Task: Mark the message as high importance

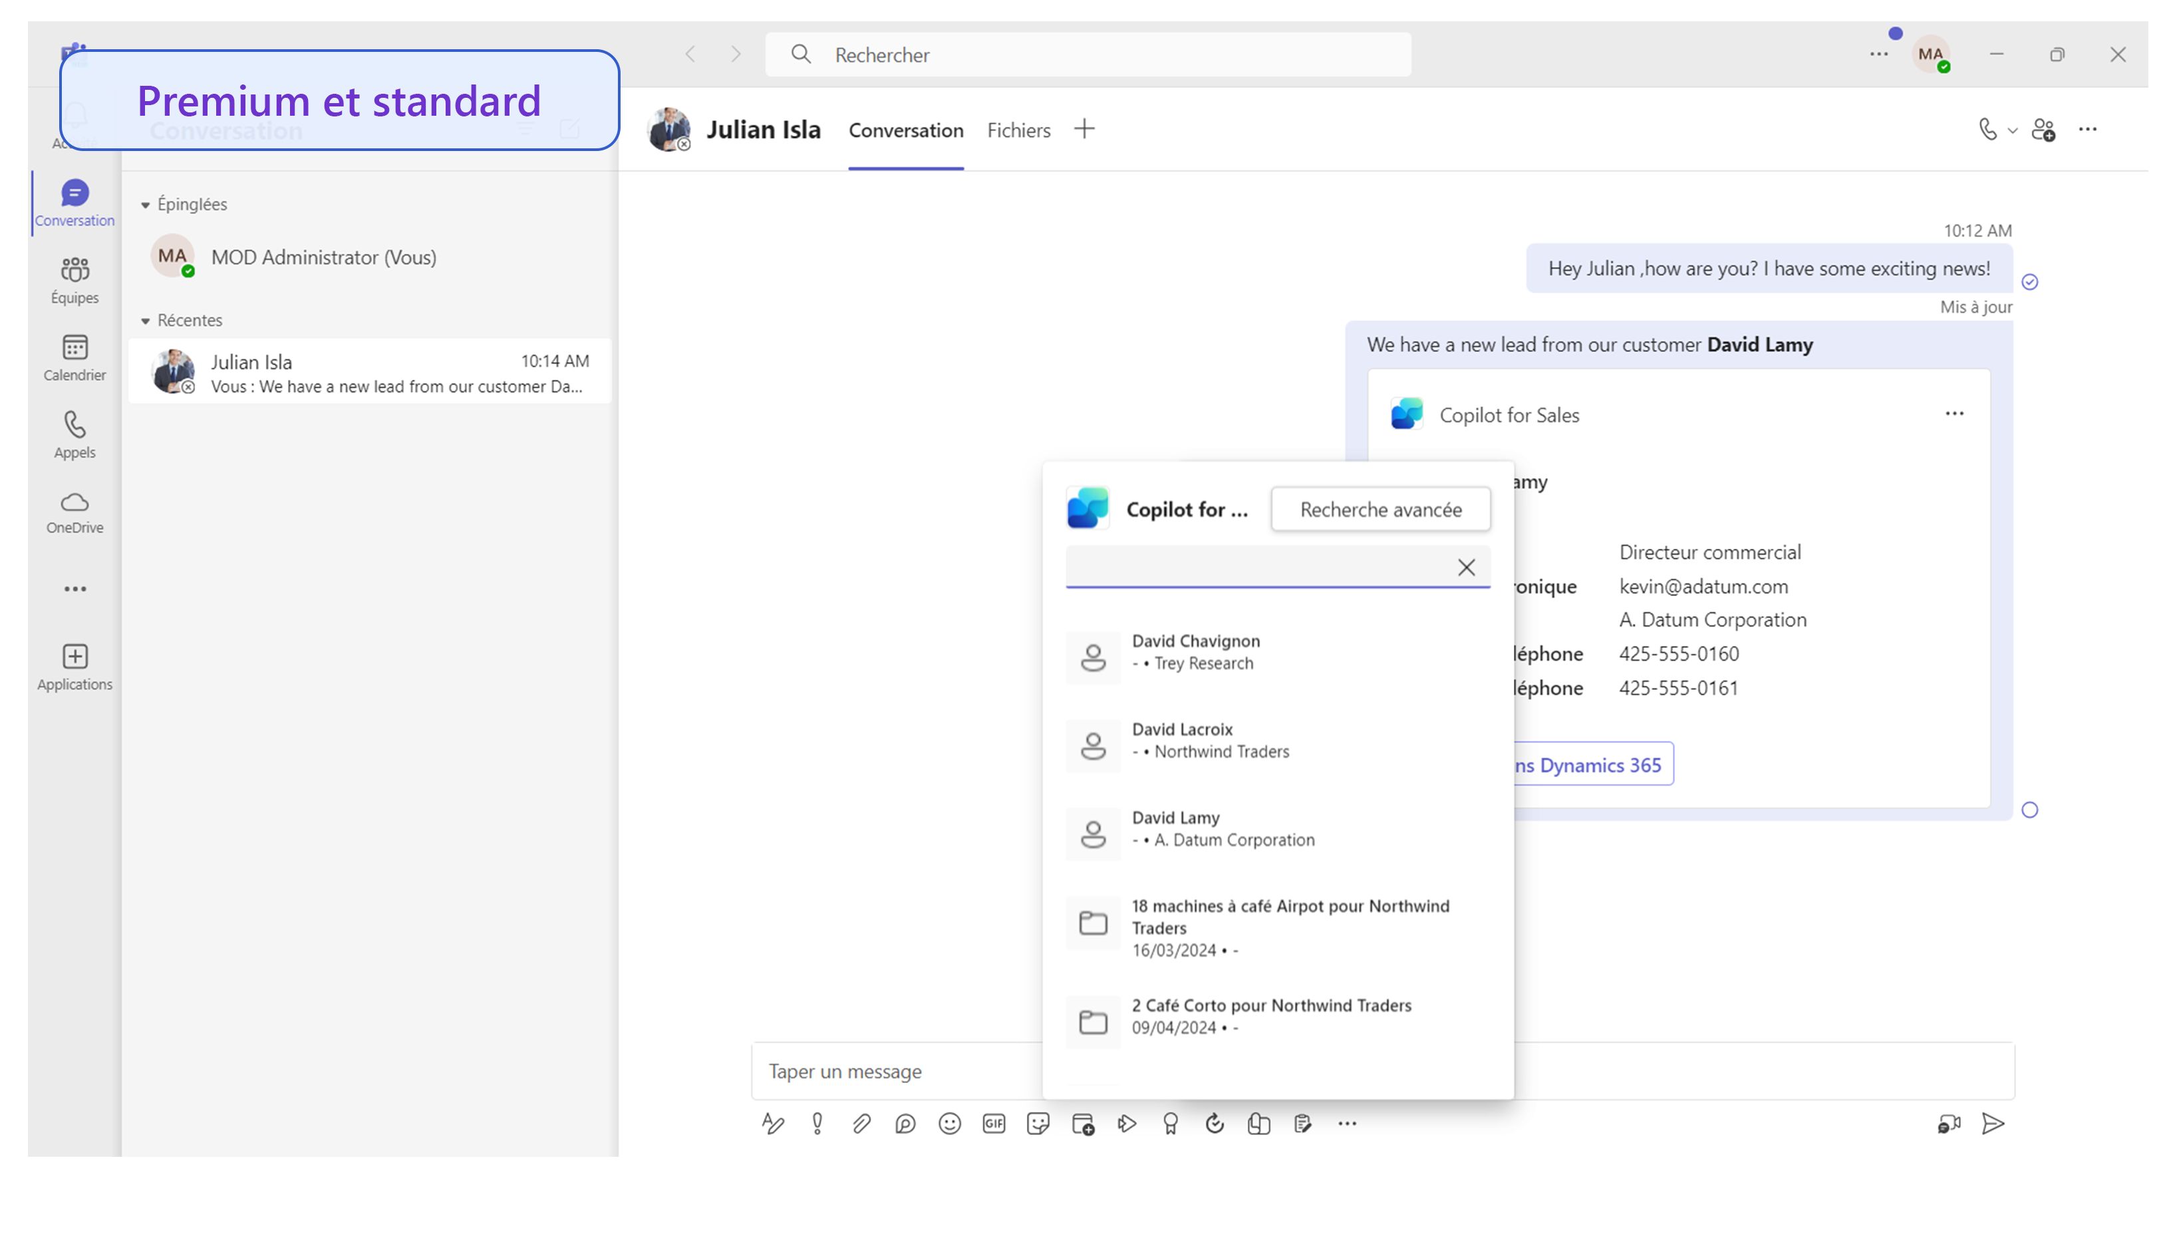Action: [817, 1124]
